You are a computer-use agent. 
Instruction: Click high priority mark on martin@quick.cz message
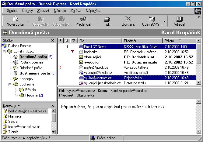point(60,67)
